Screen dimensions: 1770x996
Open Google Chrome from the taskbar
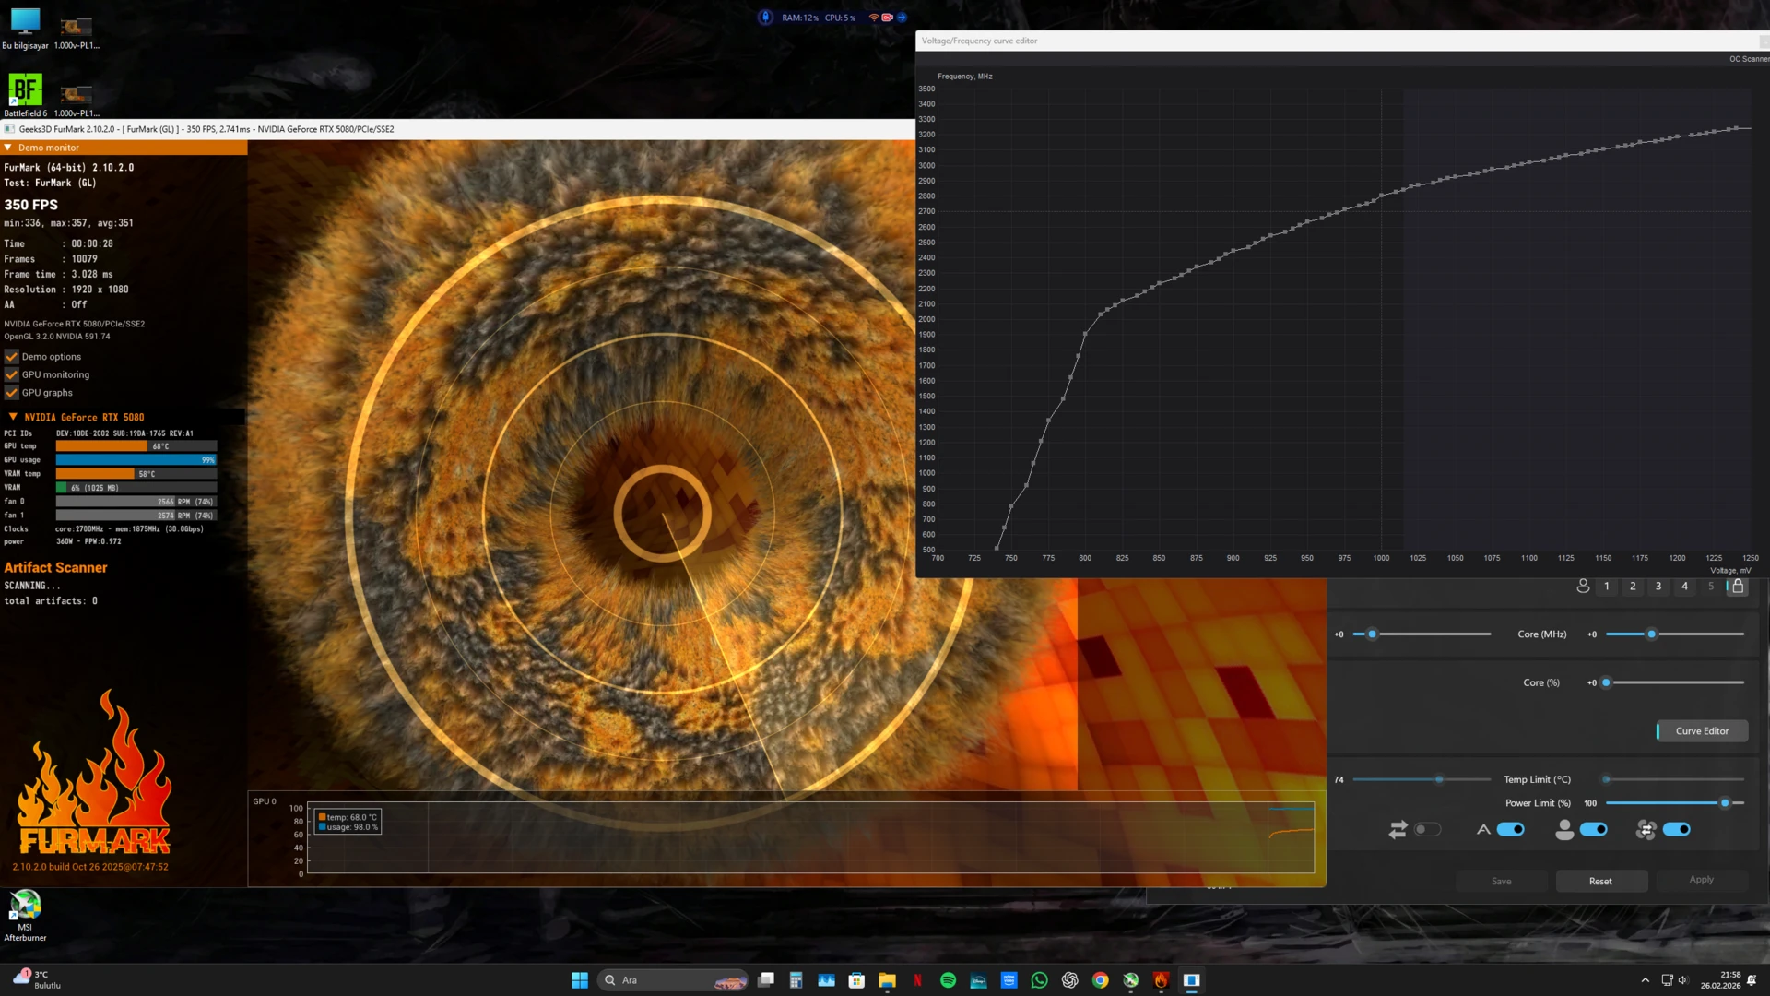pos(1100,980)
